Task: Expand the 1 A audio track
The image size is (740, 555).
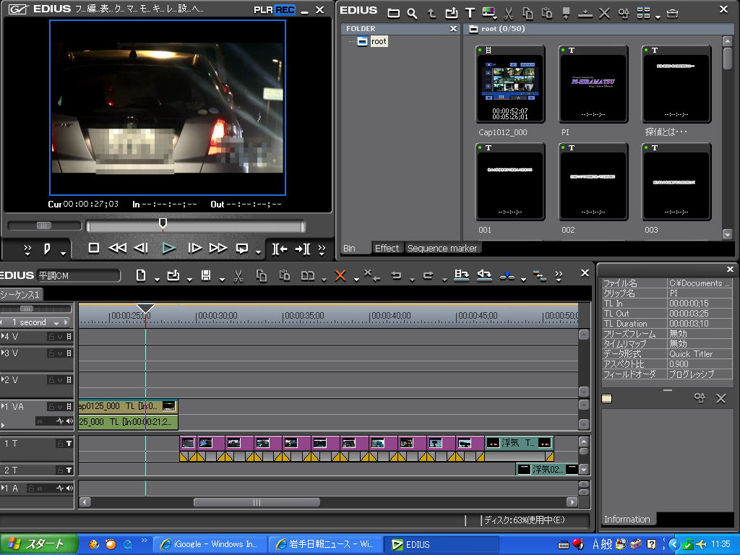Action: pyautogui.click(x=3, y=488)
